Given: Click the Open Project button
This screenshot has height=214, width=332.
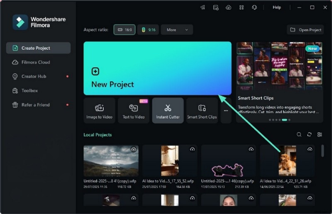Looking at the screenshot, I should (x=305, y=30).
